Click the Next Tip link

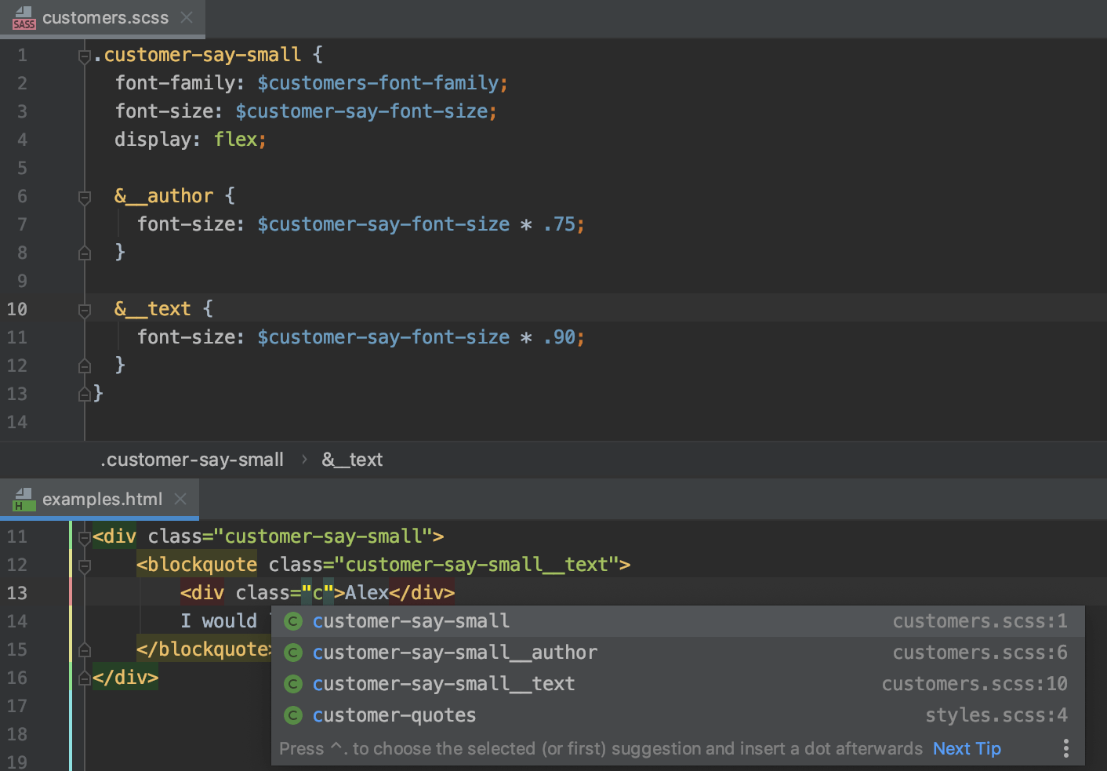(966, 748)
